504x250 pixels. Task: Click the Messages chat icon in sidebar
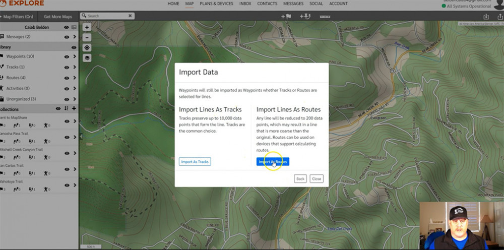[x=2, y=37]
